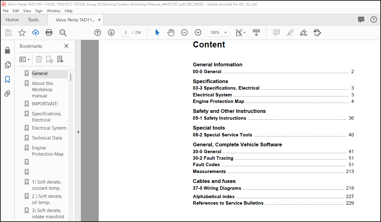Click the page number input field
The height and width of the screenshot is (222, 381).
coord(126,33)
